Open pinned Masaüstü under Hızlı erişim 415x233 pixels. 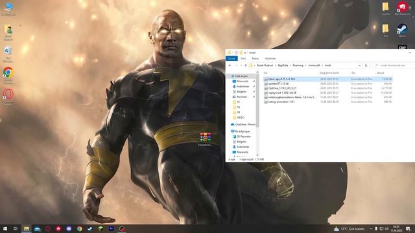242,82
